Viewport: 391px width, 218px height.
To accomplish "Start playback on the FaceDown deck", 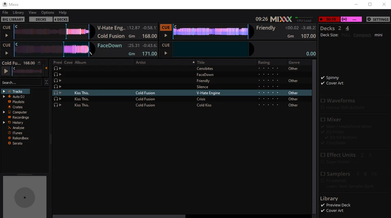I will [7, 53].
